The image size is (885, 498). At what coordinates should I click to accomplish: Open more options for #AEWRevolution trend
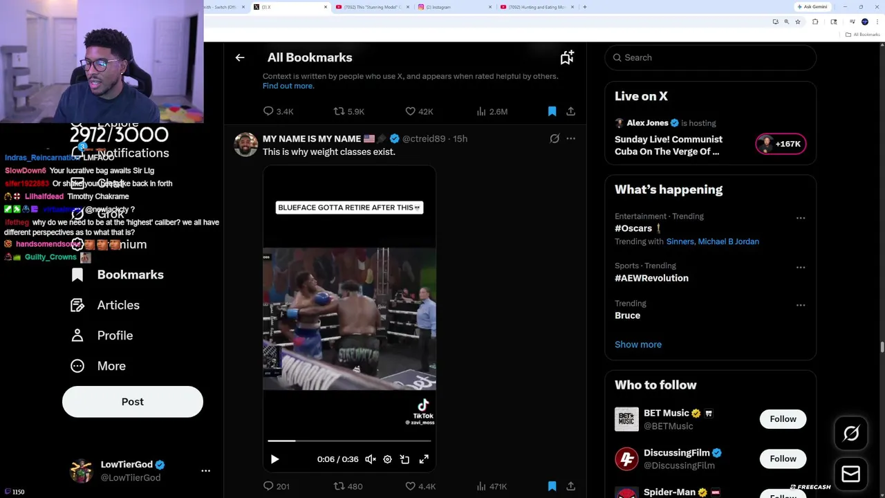[x=801, y=268]
